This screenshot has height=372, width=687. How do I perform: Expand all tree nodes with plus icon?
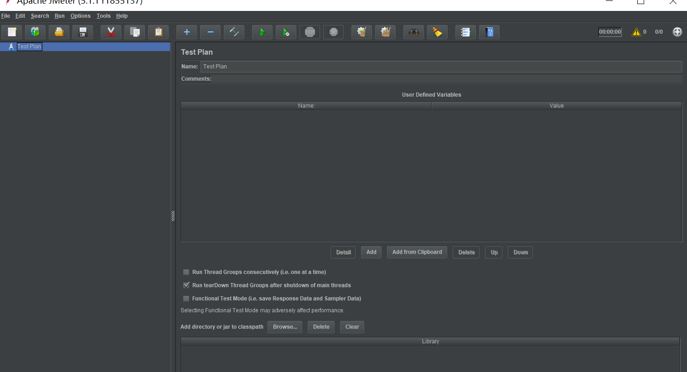coord(186,32)
